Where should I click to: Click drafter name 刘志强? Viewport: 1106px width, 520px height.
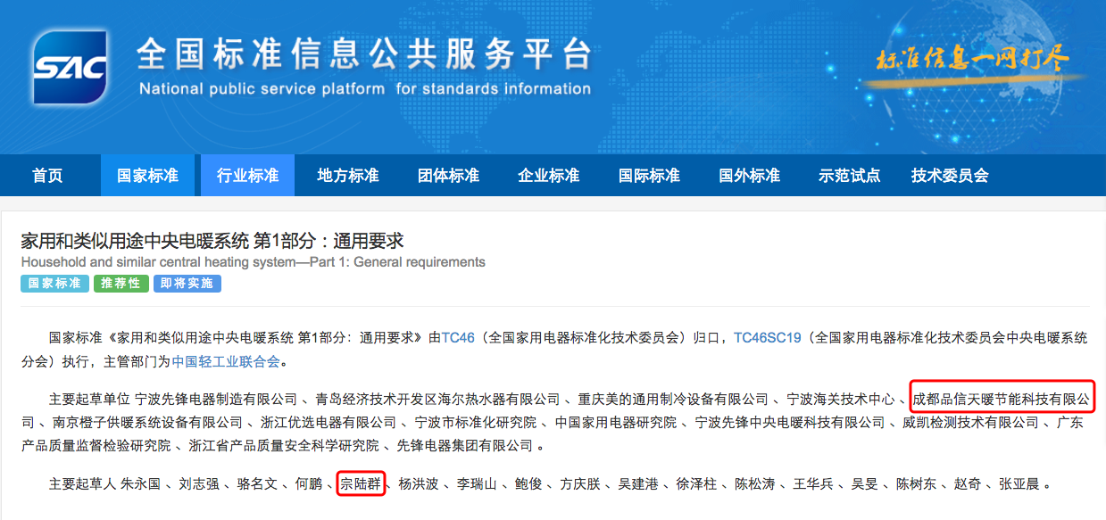tap(199, 484)
